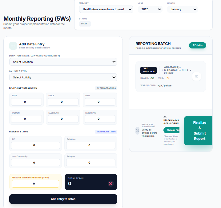This screenshot has height=208, width=221.
Task: Click the DRAFT status badge
Action: tap(85, 24)
